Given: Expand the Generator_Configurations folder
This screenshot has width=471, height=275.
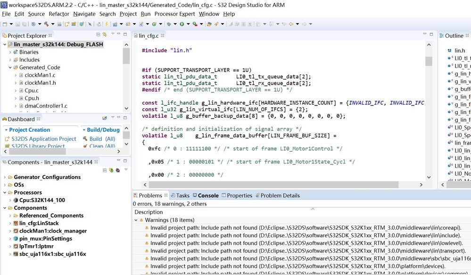Looking at the screenshot, I should point(5,177).
